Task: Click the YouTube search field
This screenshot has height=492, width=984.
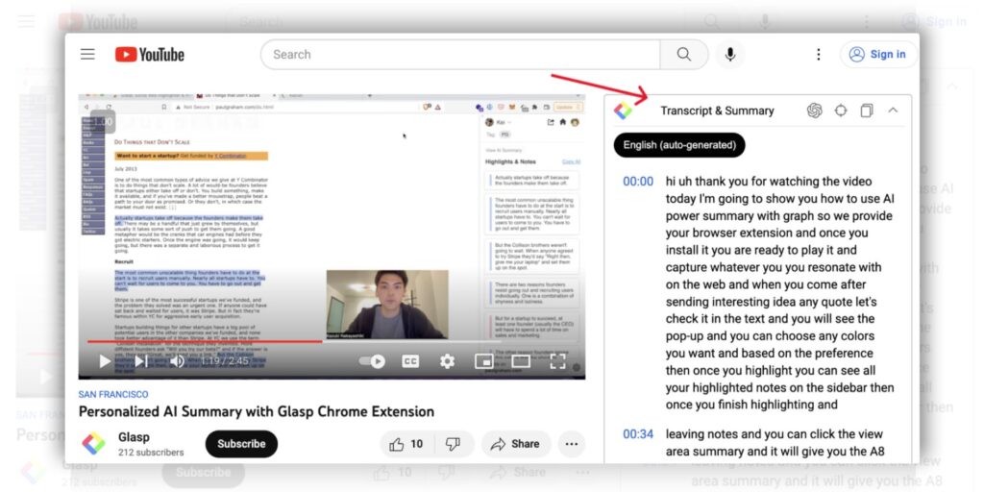Action: click(x=460, y=55)
